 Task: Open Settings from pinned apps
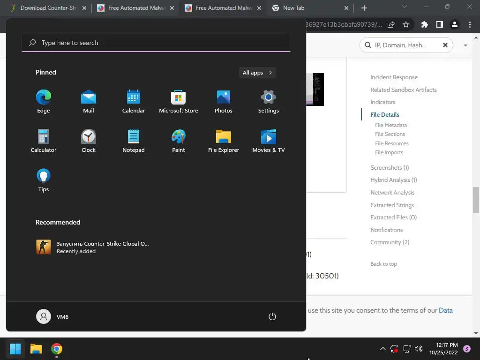pos(269,101)
